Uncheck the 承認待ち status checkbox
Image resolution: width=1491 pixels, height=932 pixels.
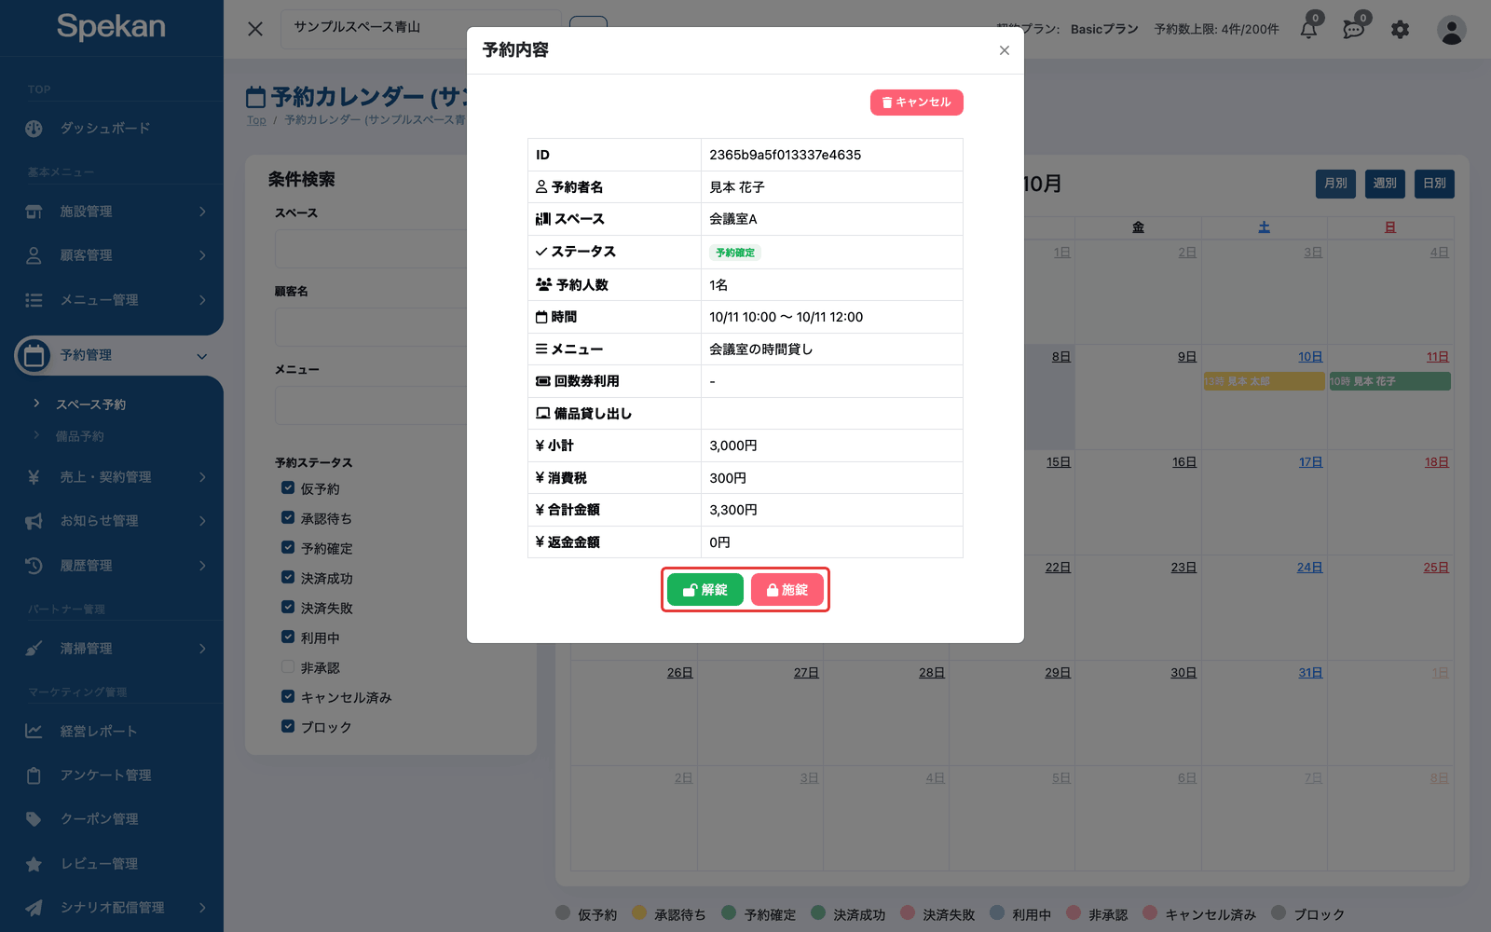click(x=288, y=517)
